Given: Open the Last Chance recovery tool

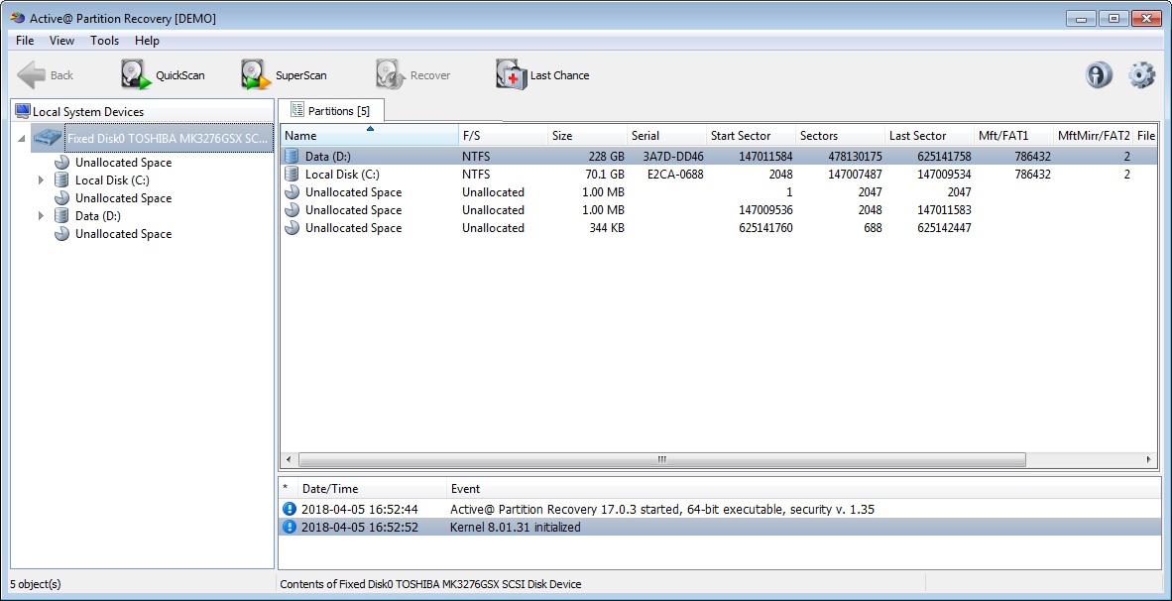Looking at the screenshot, I should (x=542, y=74).
